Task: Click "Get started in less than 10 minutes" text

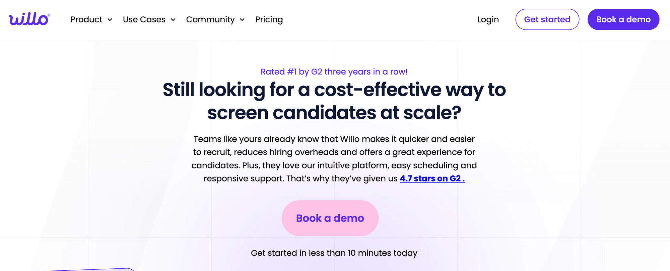Action: (x=334, y=253)
